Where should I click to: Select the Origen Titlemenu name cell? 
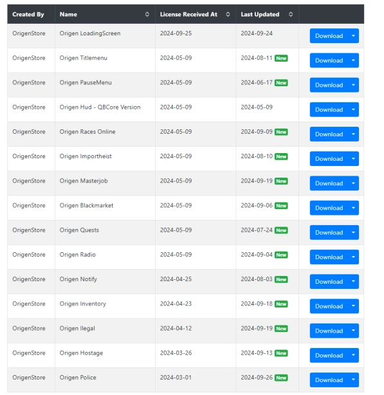[x=105, y=60]
